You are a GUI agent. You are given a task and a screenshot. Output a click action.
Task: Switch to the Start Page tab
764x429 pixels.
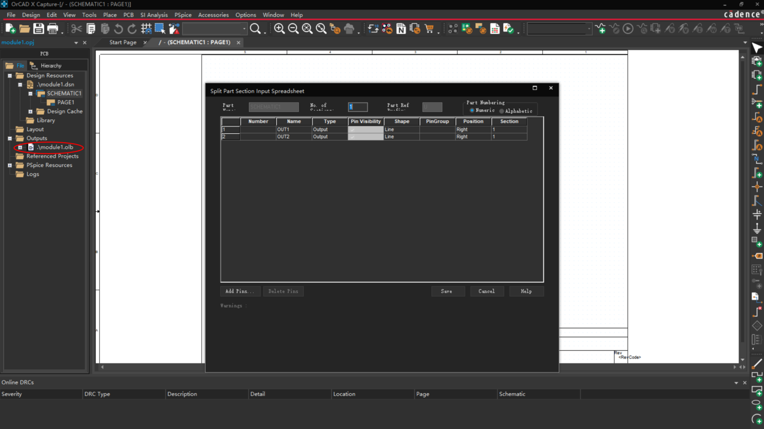[123, 43]
